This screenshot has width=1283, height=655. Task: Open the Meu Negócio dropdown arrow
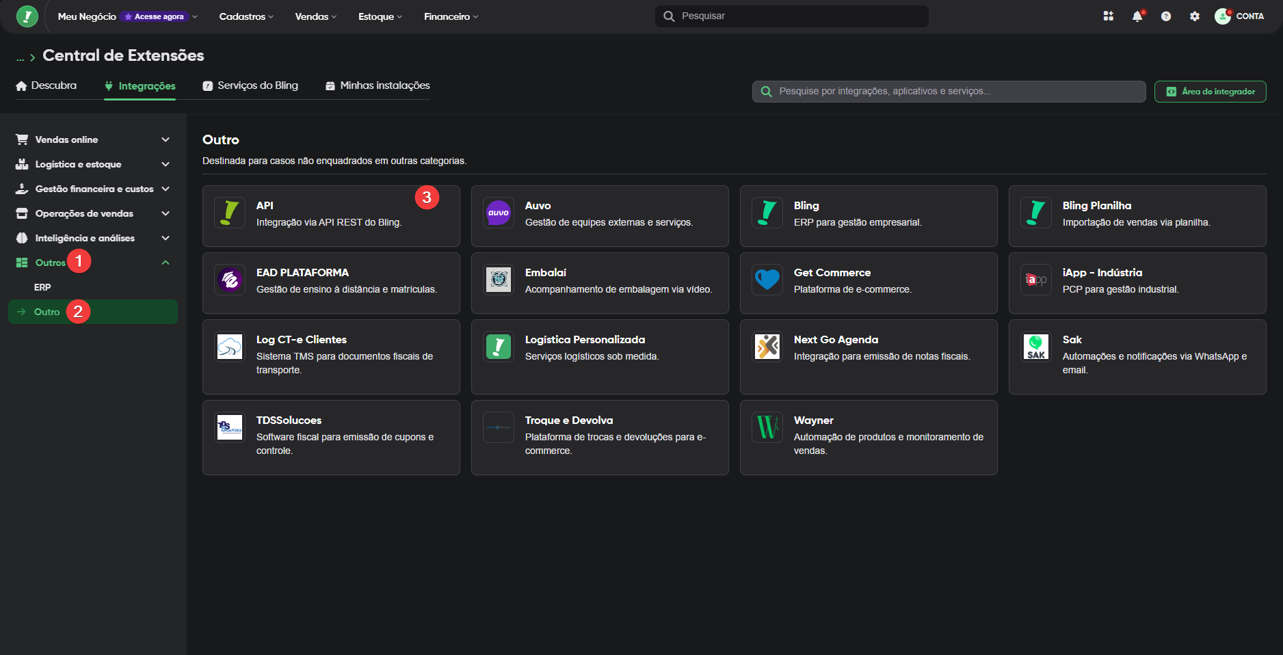tap(195, 16)
